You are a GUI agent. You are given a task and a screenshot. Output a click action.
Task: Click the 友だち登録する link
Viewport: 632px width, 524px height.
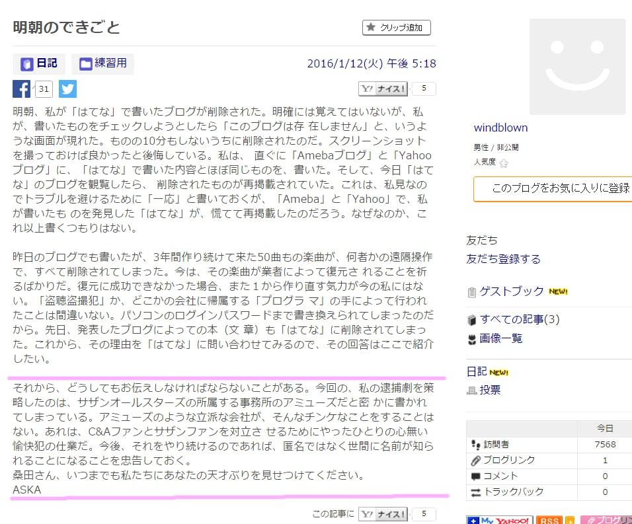coord(503,259)
